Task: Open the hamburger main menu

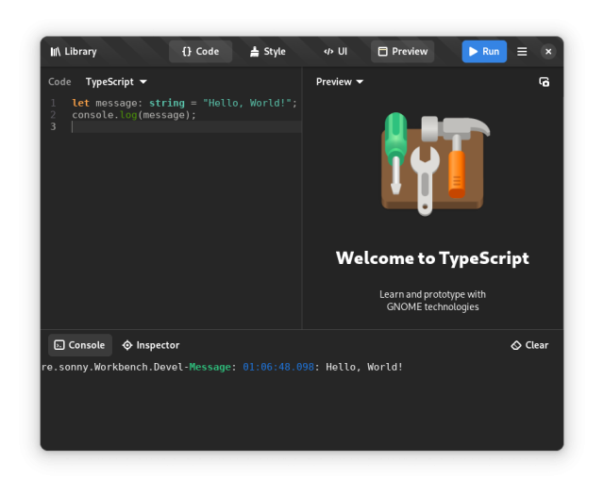Action: (x=522, y=52)
